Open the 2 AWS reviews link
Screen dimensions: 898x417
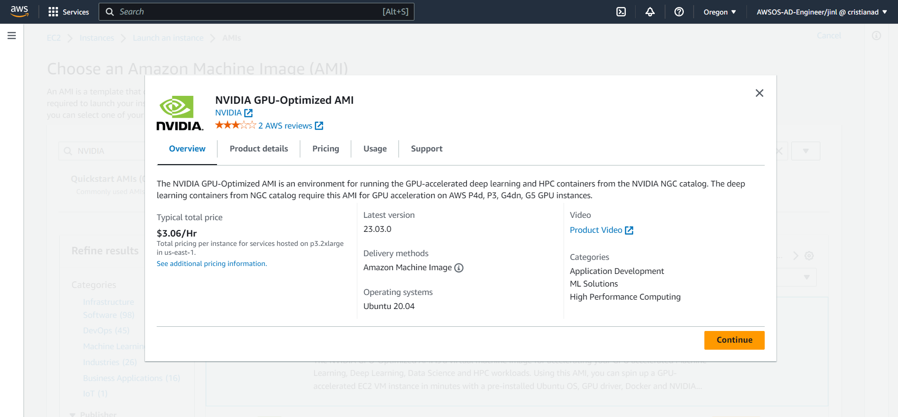pos(291,126)
